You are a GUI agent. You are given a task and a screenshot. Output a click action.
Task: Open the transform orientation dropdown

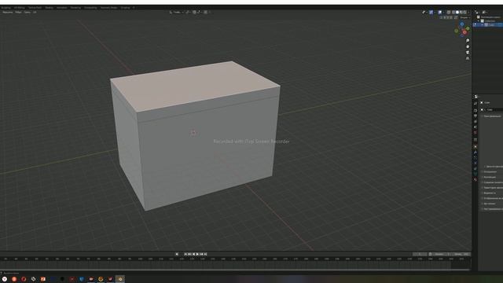click(x=176, y=13)
